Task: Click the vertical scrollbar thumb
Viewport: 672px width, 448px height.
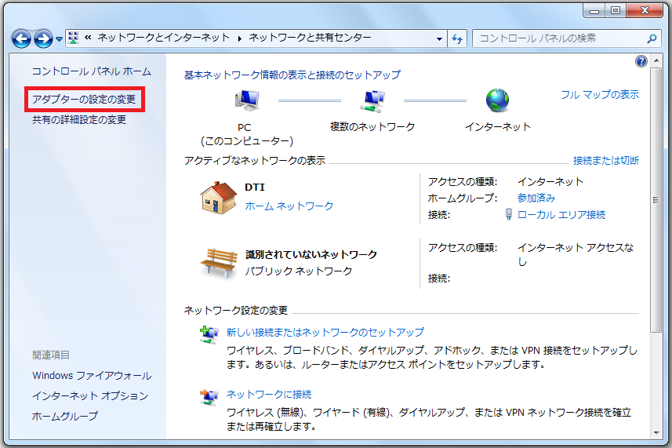Action: [x=656, y=199]
